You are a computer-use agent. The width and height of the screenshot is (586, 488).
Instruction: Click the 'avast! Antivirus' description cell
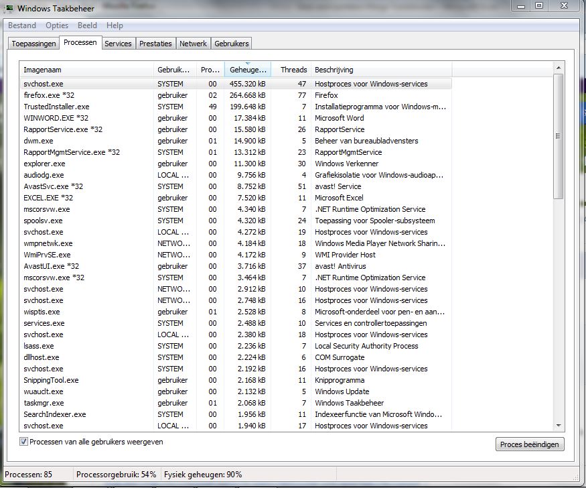tap(340, 266)
